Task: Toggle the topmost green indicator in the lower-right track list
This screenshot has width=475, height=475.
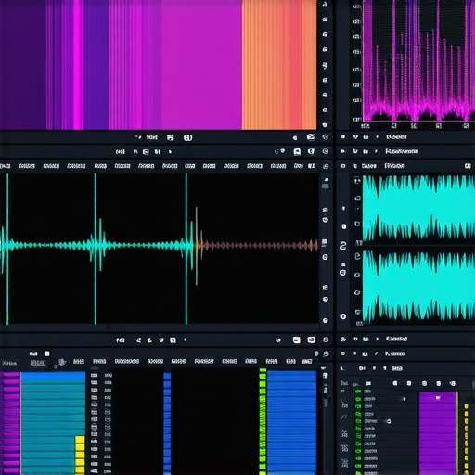Action: pos(358,392)
